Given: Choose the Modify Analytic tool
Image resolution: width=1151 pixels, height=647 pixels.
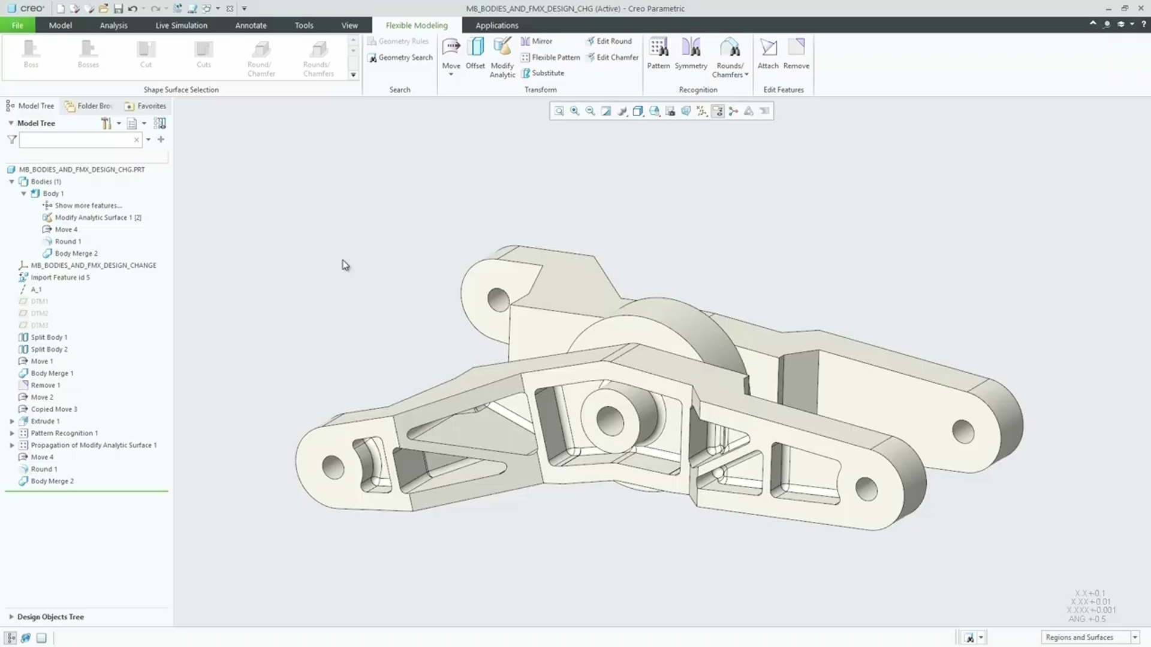Looking at the screenshot, I should click(x=502, y=58).
